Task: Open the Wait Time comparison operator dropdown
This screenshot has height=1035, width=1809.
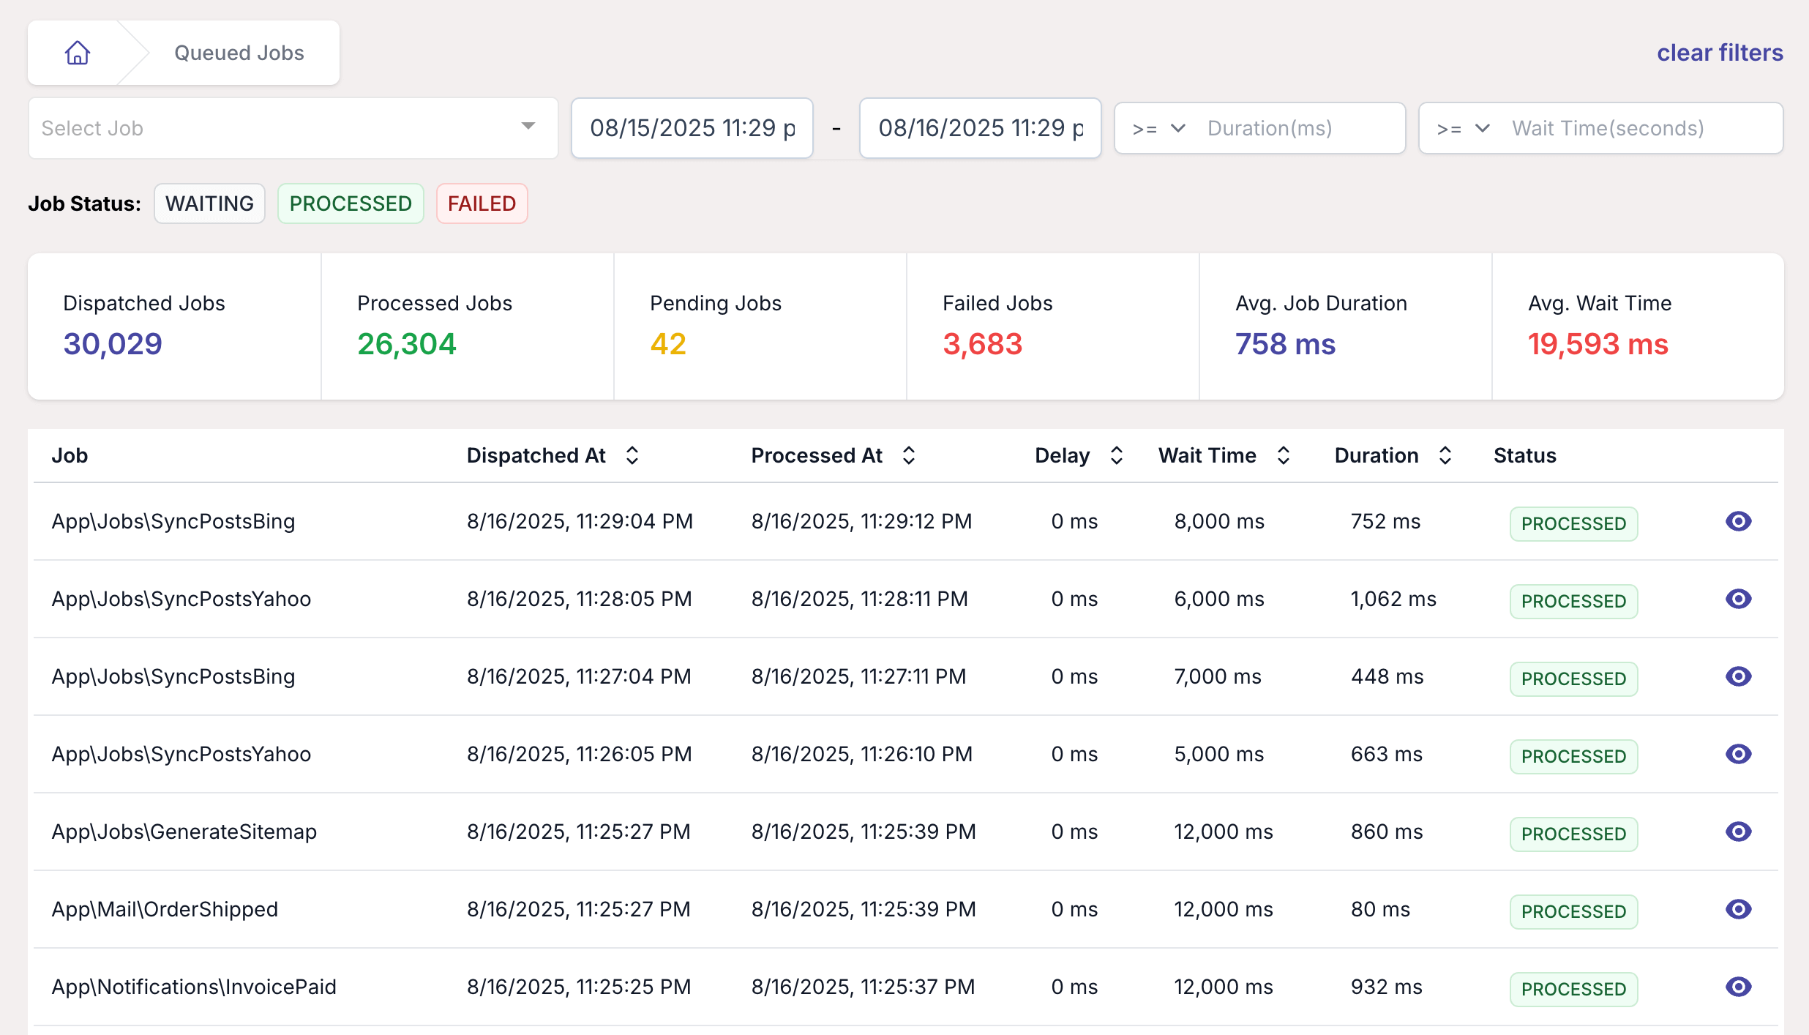Action: coord(1463,129)
